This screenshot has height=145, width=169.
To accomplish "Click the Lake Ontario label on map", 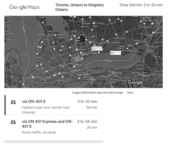I will 108,61.
